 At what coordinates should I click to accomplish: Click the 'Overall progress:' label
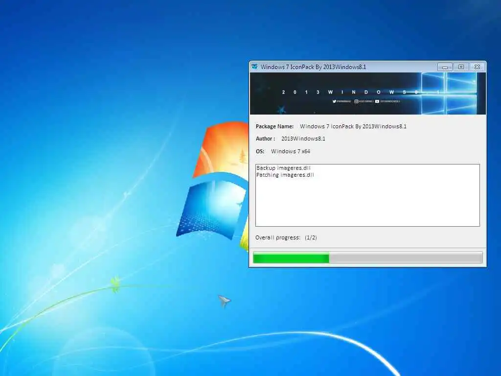pos(278,237)
